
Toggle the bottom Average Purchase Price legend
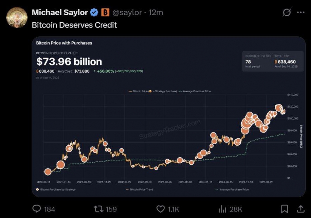click(232, 189)
